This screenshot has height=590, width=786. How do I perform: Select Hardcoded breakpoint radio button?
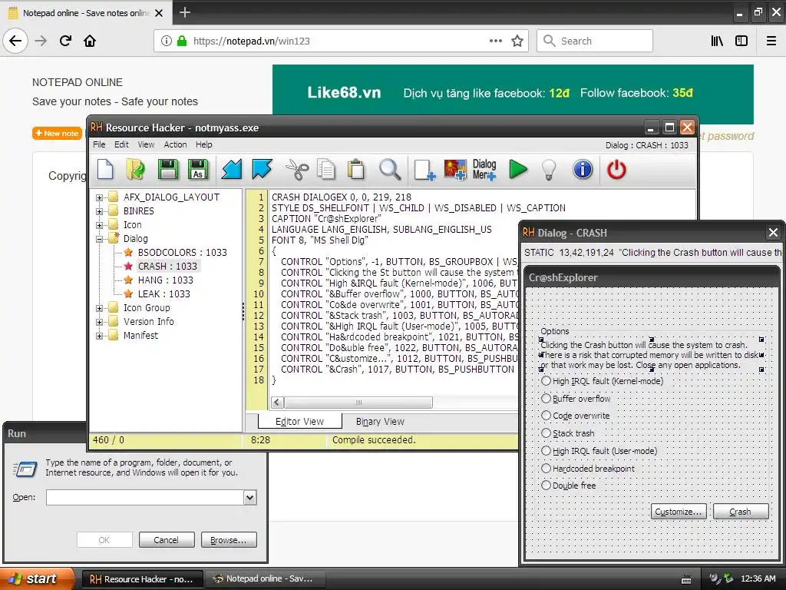click(547, 468)
